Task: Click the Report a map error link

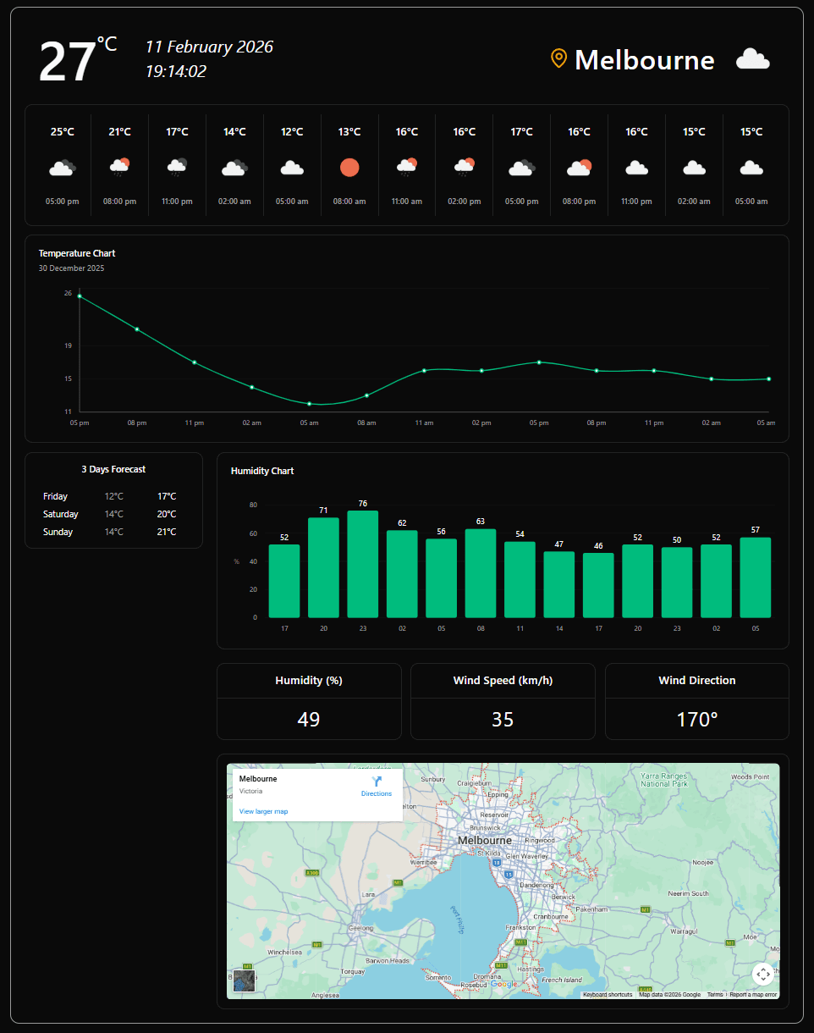Action: pos(752,993)
